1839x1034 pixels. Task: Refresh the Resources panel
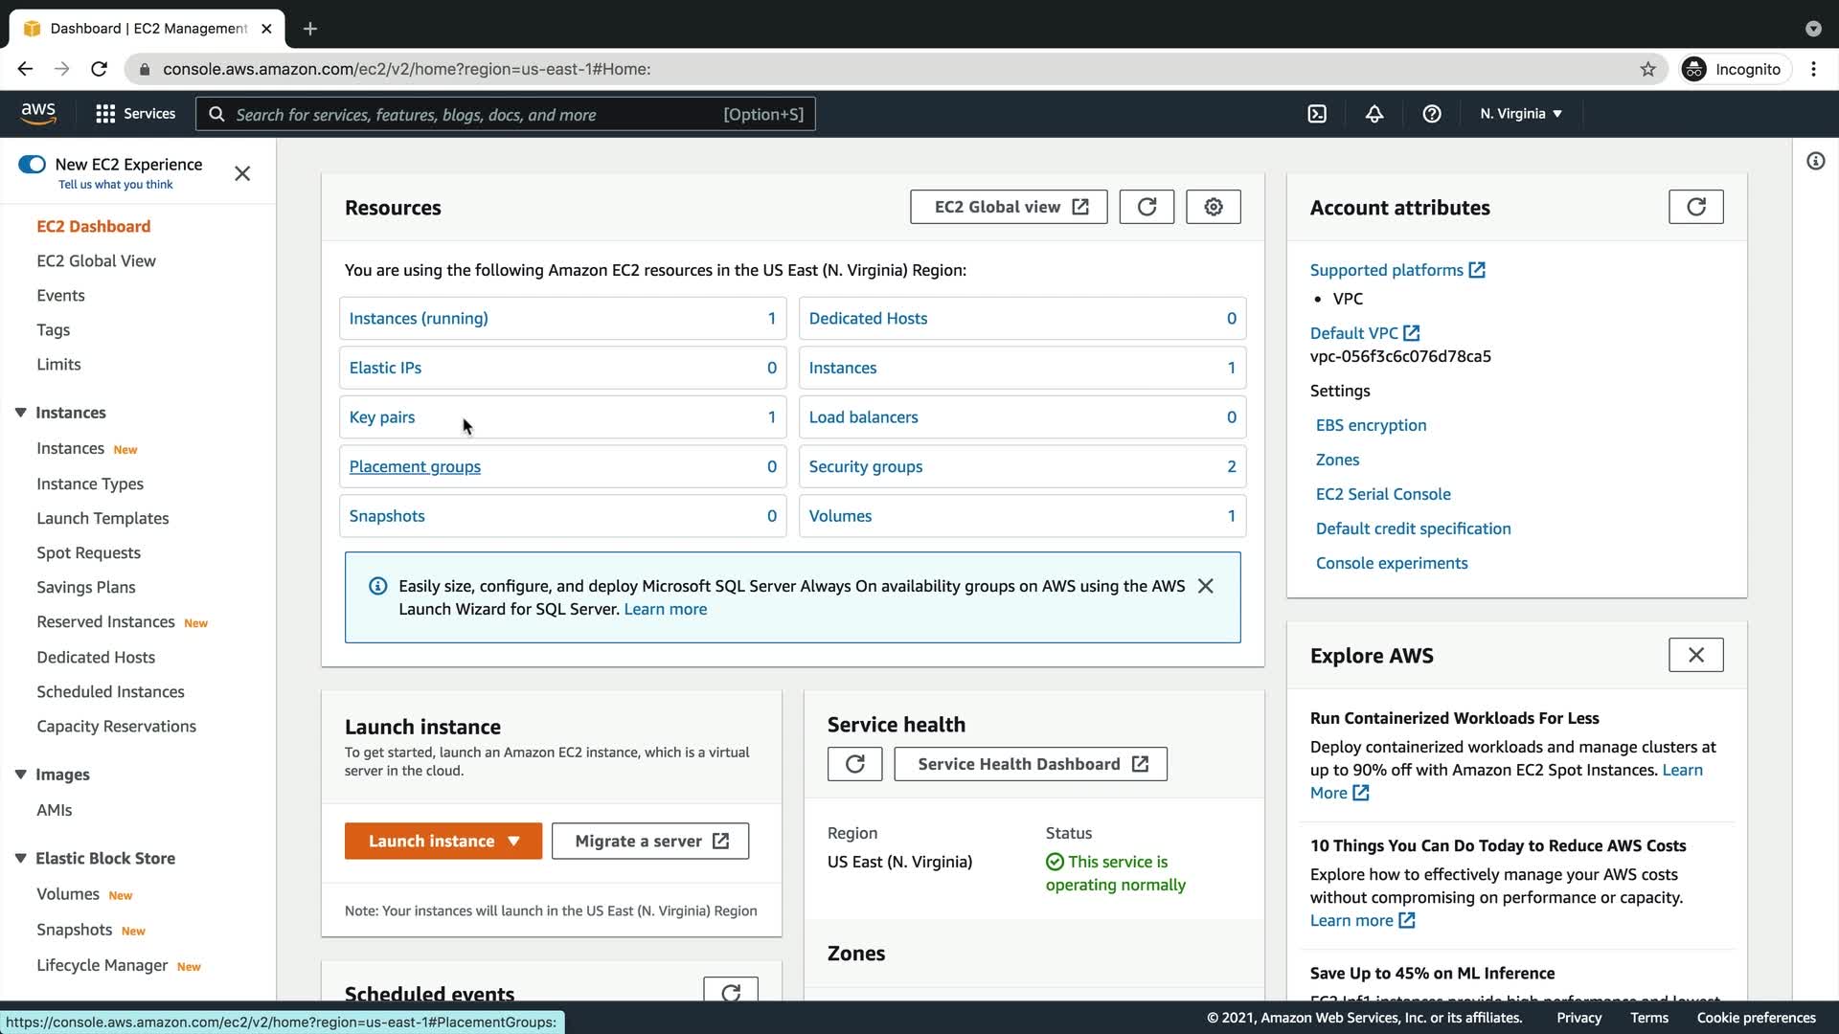pyautogui.click(x=1147, y=207)
